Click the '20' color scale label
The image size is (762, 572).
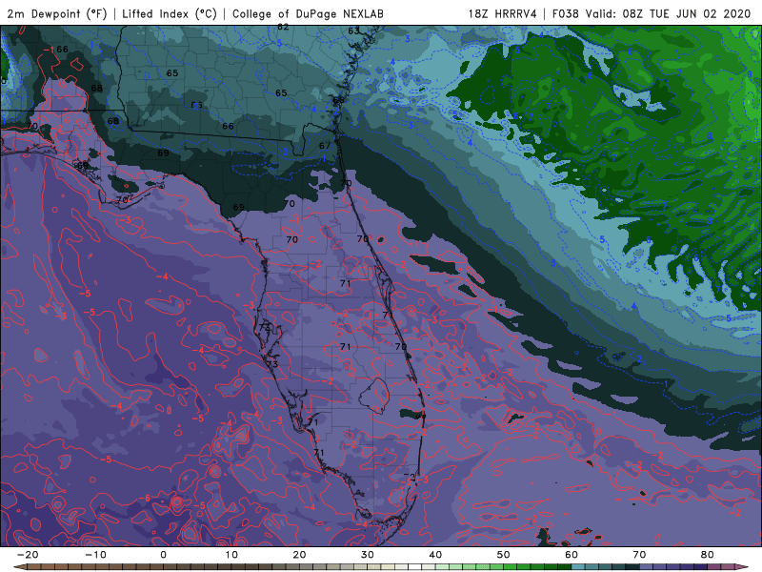click(299, 555)
